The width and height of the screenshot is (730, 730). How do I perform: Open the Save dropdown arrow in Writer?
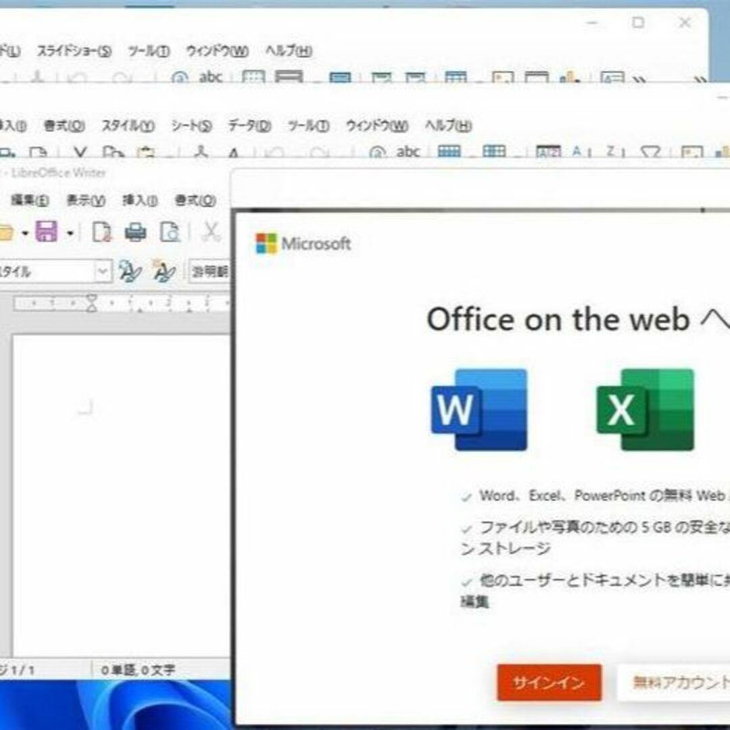[x=70, y=233]
